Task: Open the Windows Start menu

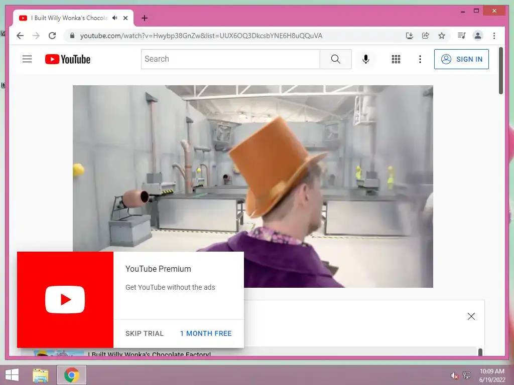Action: coord(12,375)
